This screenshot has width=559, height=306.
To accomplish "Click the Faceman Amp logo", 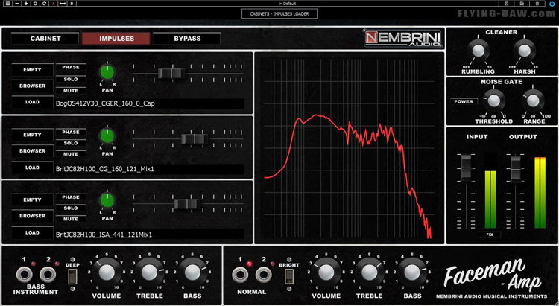I will click(492, 275).
